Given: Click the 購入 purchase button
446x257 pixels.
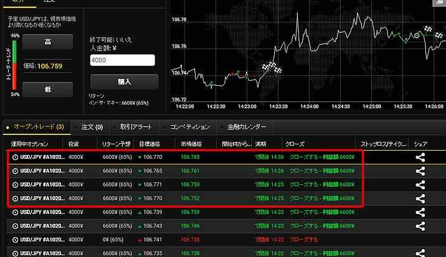Looking at the screenshot, I should [x=125, y=82].
